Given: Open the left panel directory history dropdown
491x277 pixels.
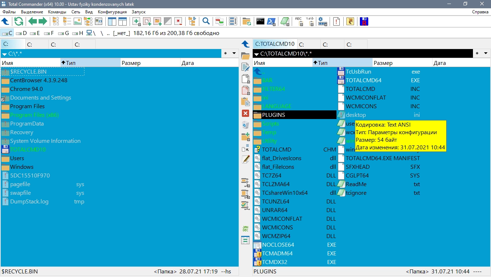Looking at the screenshot, I should pyautogui.click(x=234, y=53).
